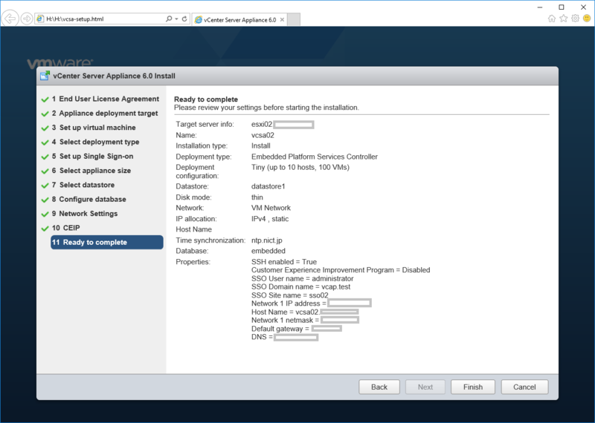Go to step 6 Select appliance size
Screen dimensions: 595x423
pos(91,171)
